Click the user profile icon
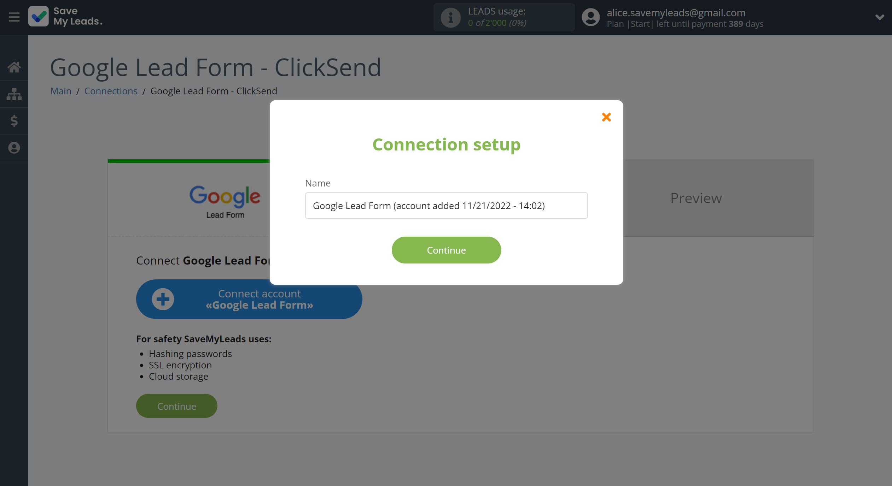This screenshot has height=486, width=892. [x=589, y=17]
